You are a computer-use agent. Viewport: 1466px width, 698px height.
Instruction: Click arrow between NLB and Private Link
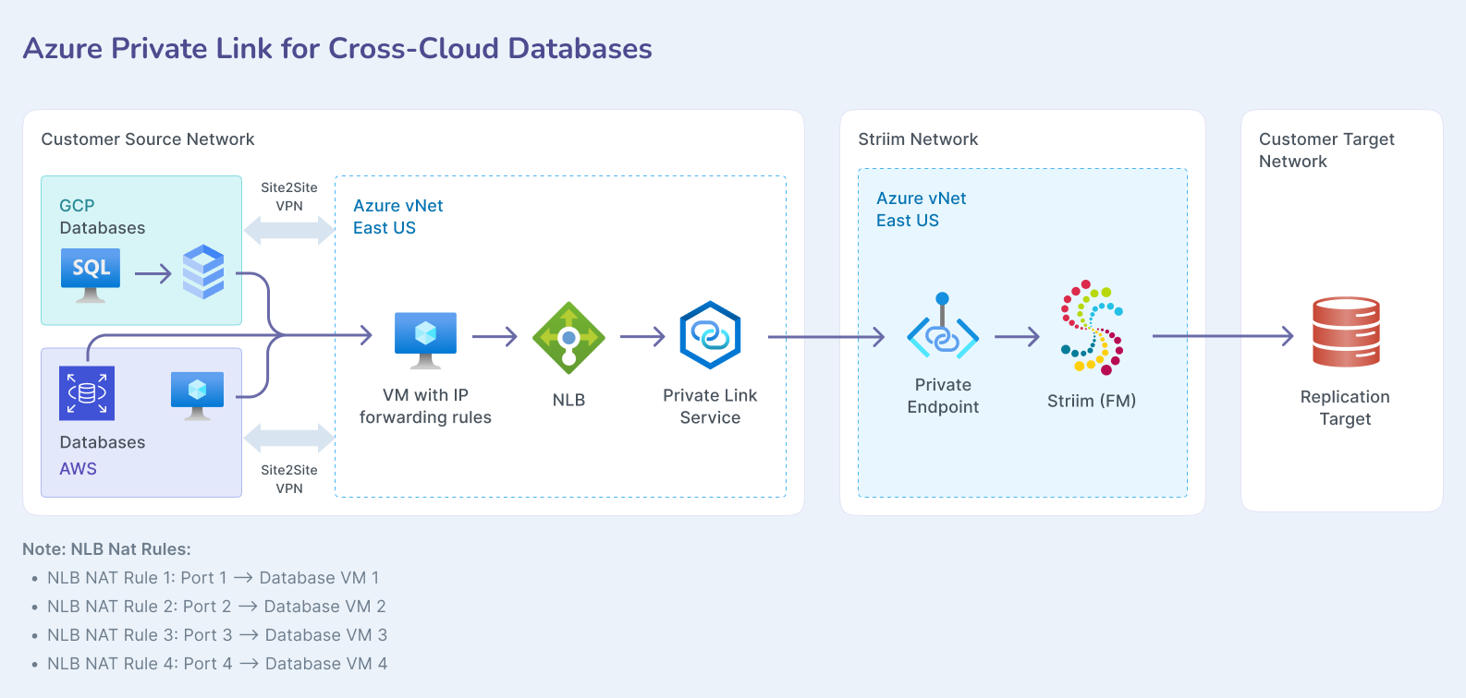[642, 337]
